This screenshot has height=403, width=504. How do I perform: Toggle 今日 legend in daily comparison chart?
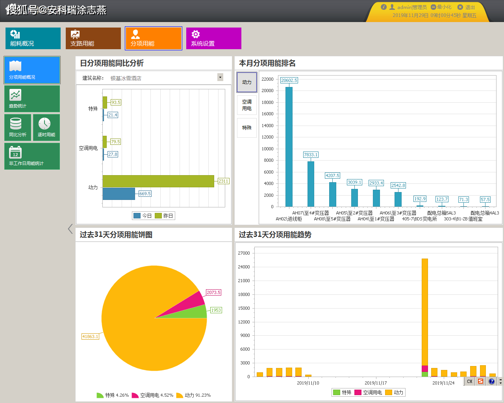coord(143,216)
